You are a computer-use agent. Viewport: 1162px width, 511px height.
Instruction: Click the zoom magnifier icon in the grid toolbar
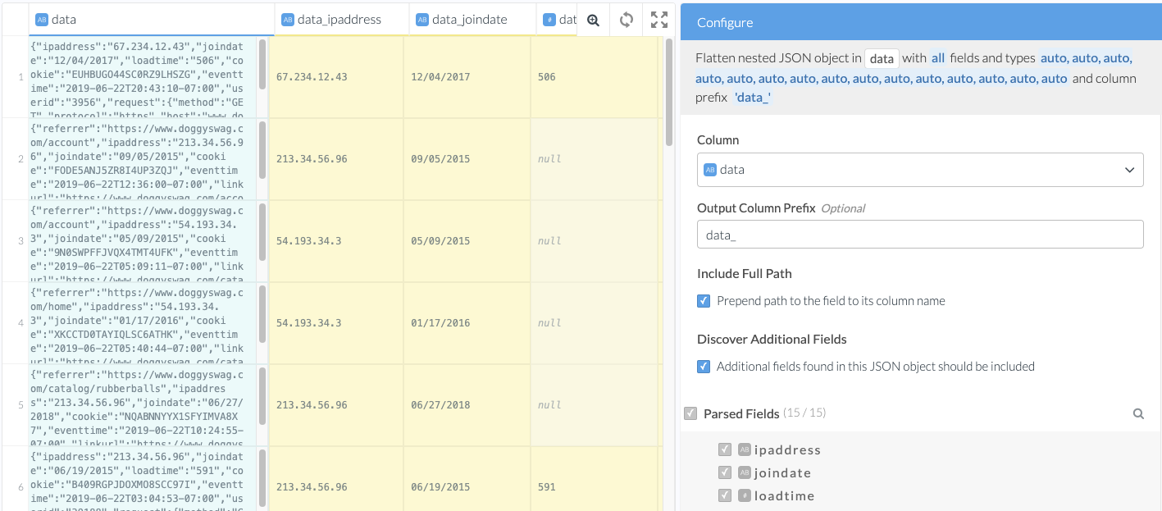point(593,20)
